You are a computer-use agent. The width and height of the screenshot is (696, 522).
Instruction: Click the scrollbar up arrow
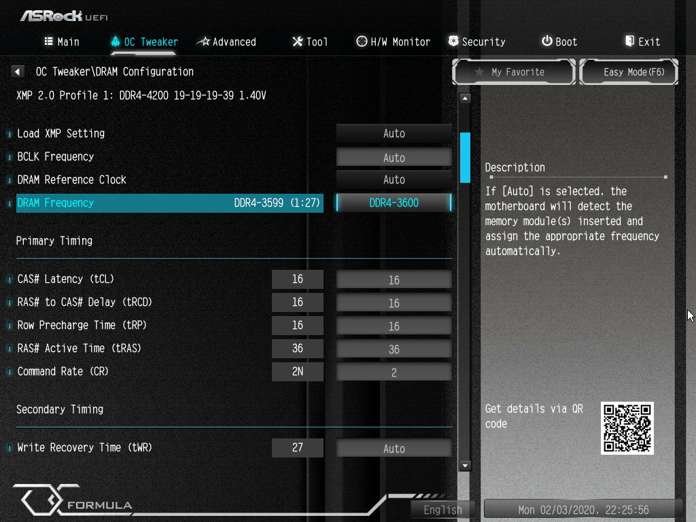coord(465,98)
